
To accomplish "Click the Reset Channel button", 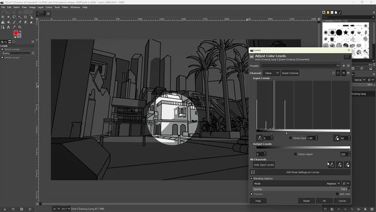I will tap(290, 73).
